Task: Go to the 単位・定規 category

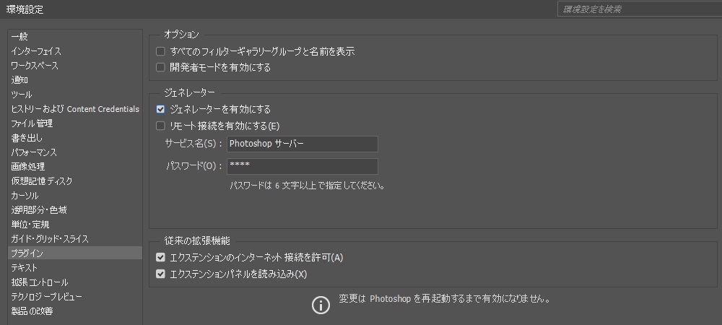Action: tap(75, 225)
